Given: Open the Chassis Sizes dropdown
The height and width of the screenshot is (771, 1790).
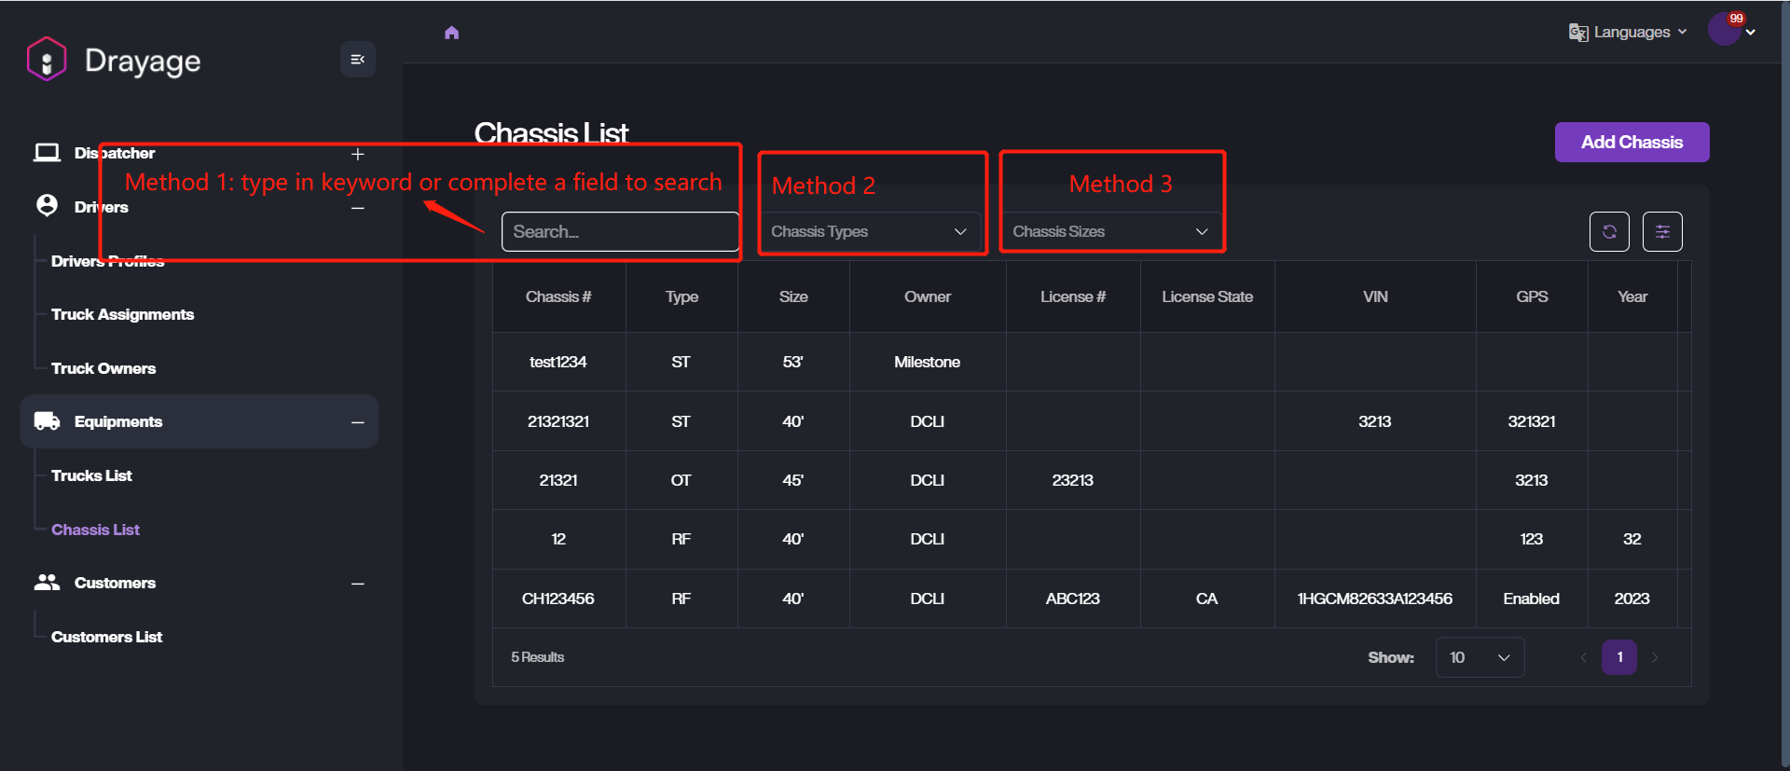Looking at the screenshot, I should [1109, 231].
